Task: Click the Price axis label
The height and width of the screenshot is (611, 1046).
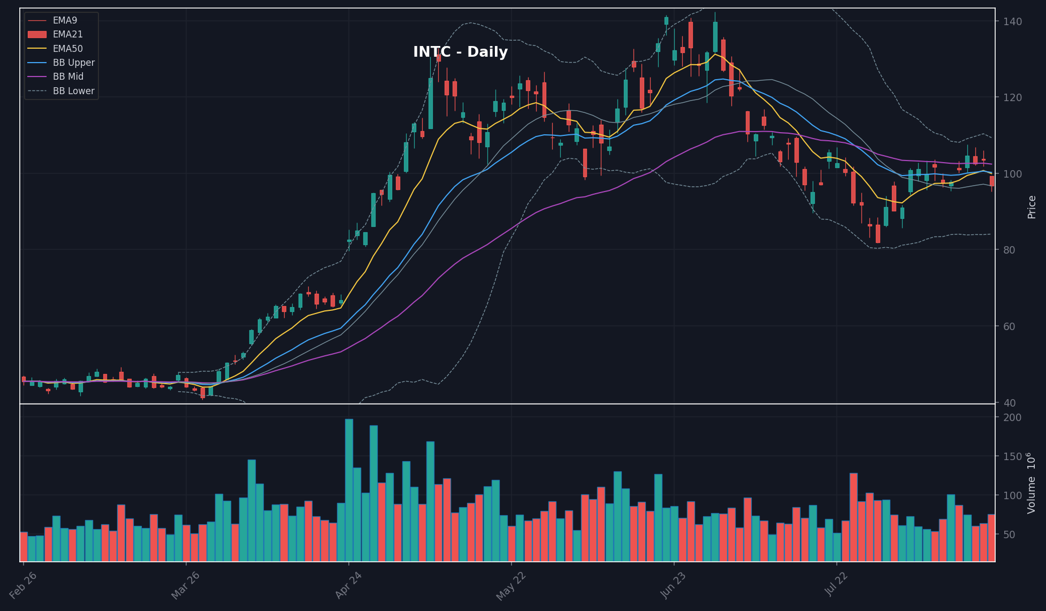Action: click(1032, 207)
